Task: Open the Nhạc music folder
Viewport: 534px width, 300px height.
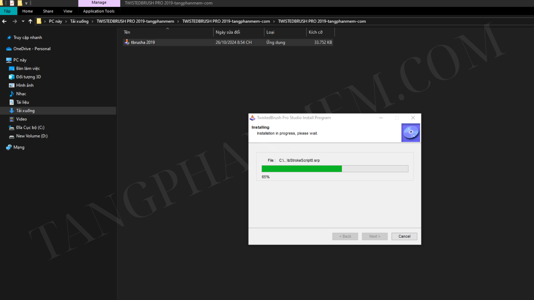Action: (21, 94)
